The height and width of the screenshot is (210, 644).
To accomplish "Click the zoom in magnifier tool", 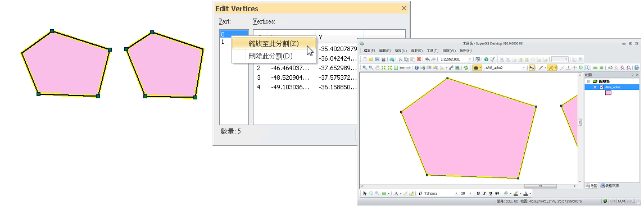I will point(364,68).
